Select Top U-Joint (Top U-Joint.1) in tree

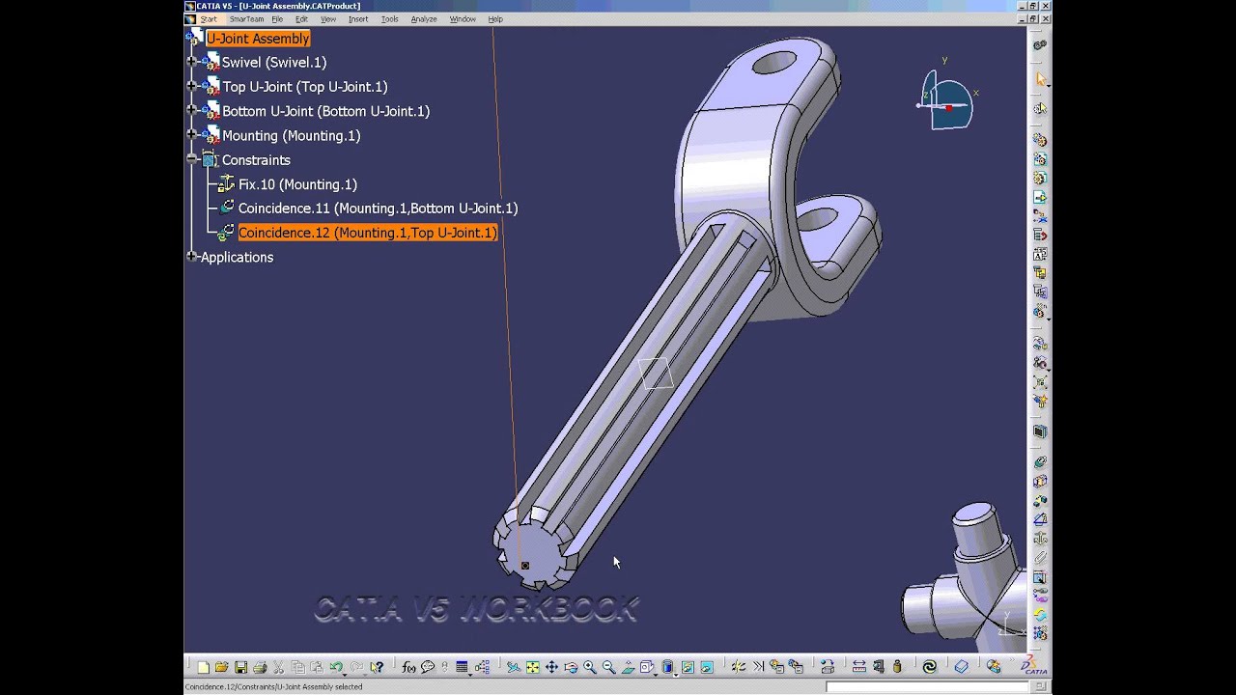[305, 87]
